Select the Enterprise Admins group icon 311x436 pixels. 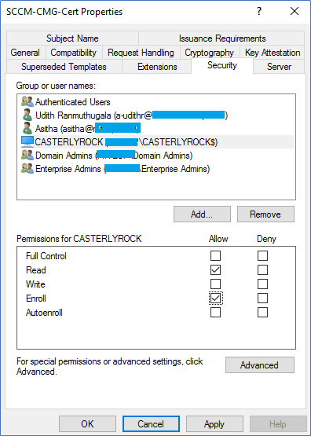[27, 168]
